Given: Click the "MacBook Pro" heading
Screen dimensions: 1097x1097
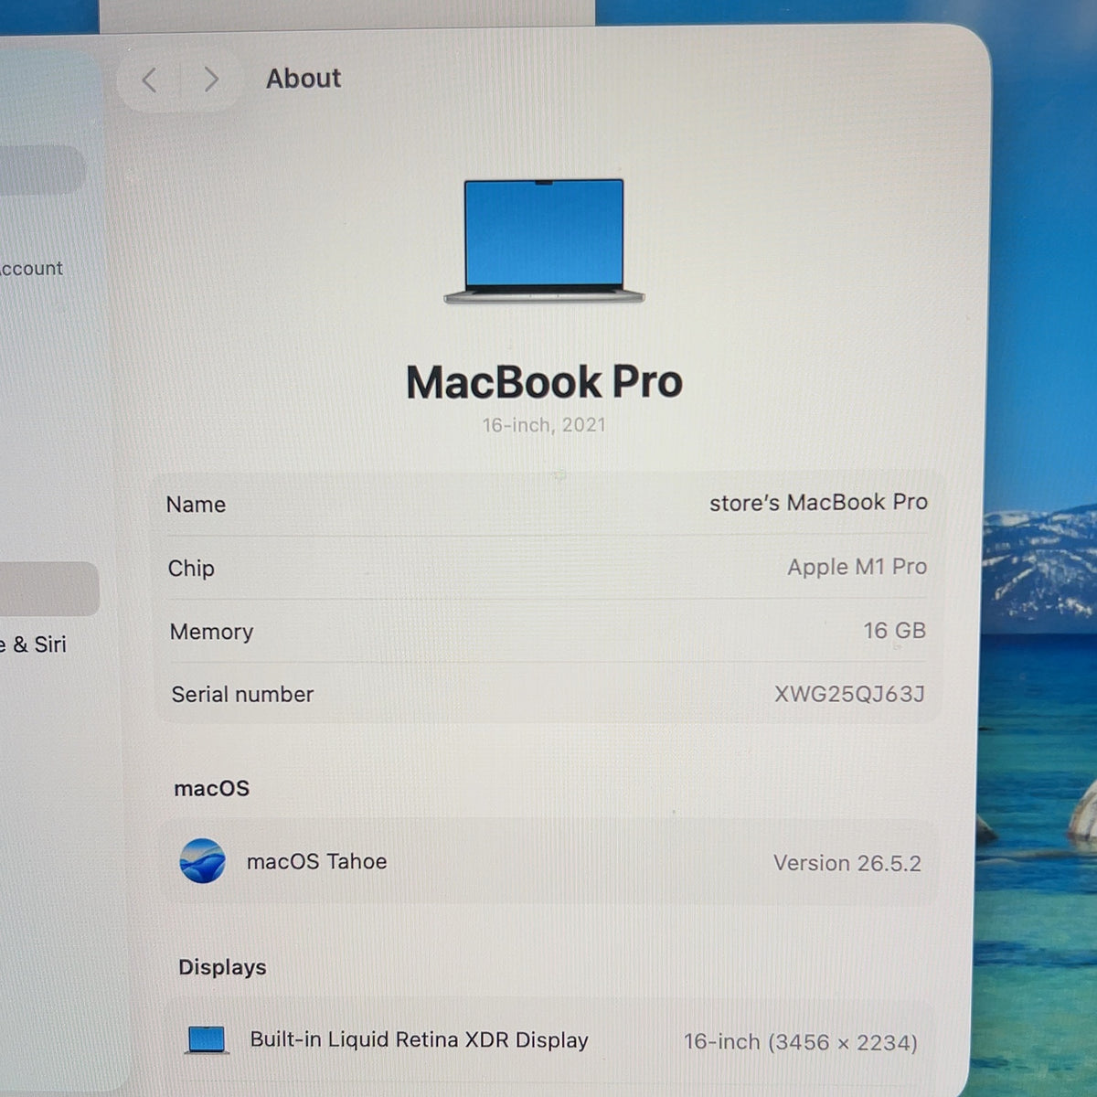Looking at the screenshot, I should point(544,382).
